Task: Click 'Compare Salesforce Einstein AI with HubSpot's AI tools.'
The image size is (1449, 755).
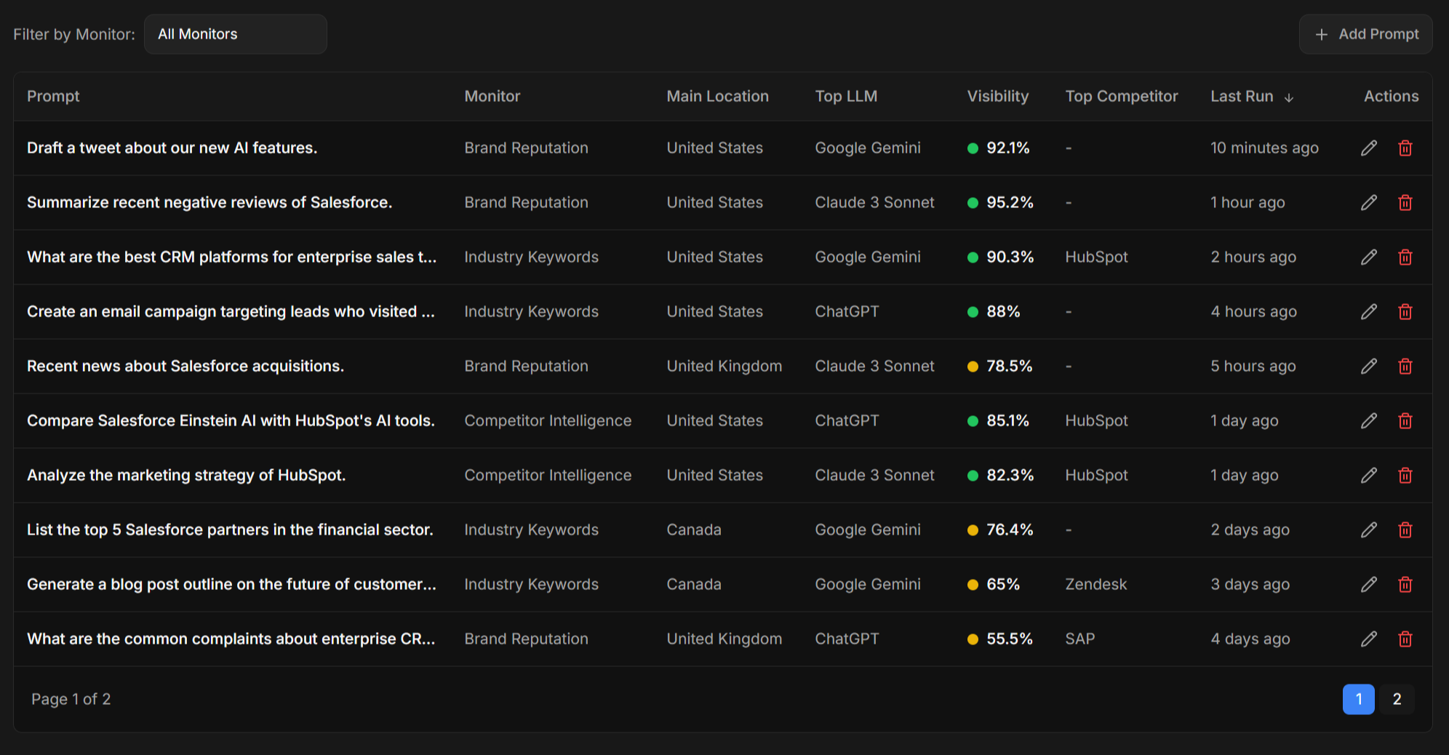Action: 231,420
